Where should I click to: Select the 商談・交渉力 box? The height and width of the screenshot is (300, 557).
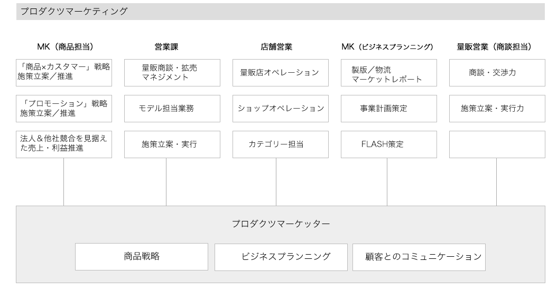[x=497, y=72]
